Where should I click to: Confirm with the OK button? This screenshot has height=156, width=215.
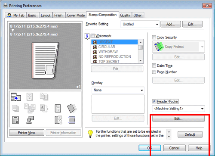click(x=150, y=148)
